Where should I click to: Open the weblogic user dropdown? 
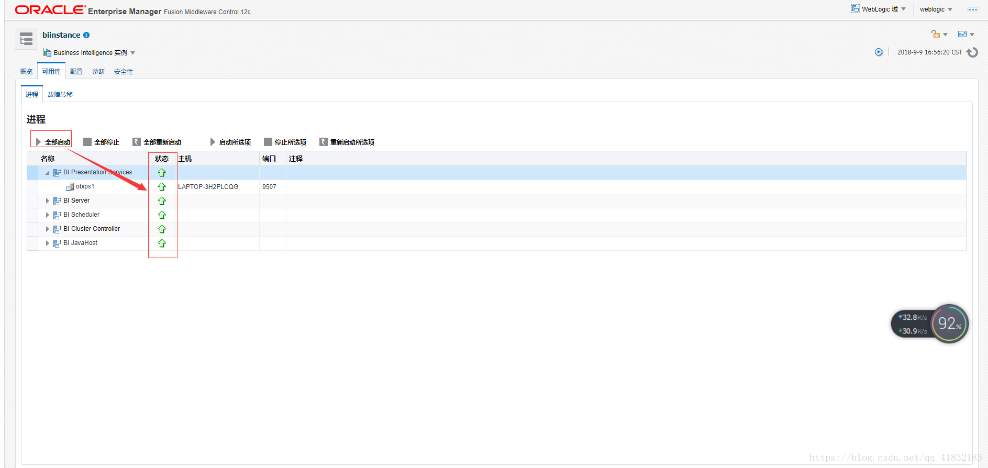pyautogui.click(x=950, y=9)
